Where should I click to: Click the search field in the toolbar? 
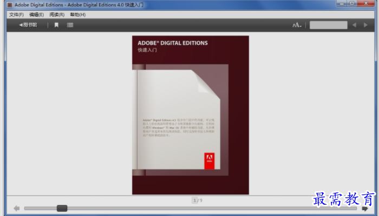[x=328, y=25]
